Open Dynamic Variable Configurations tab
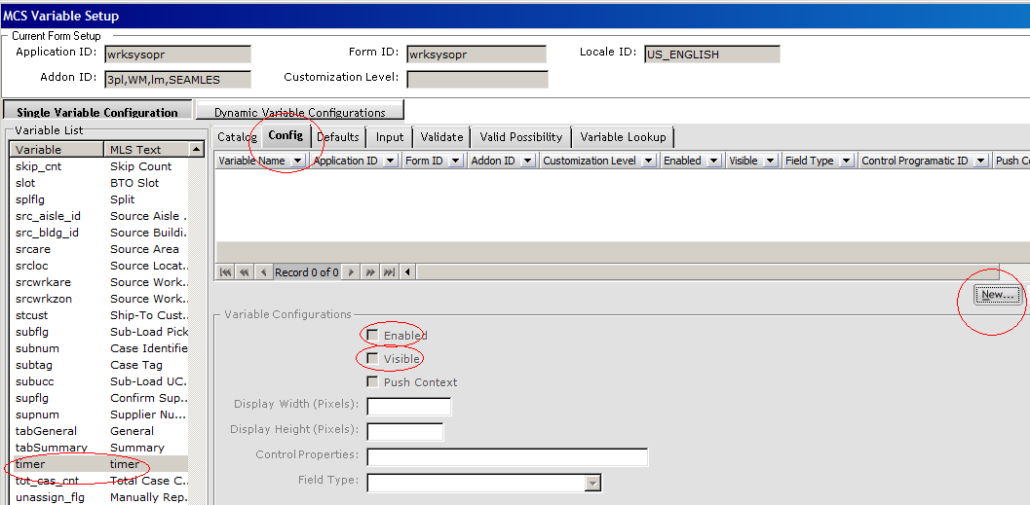This screenshot has height=505, width=1030. 300,112
